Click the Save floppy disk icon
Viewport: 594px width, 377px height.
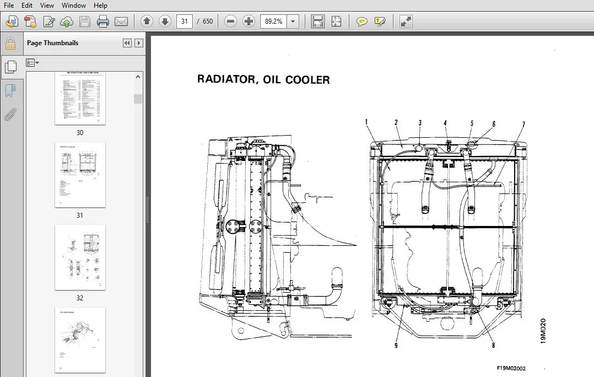[85, 21]
